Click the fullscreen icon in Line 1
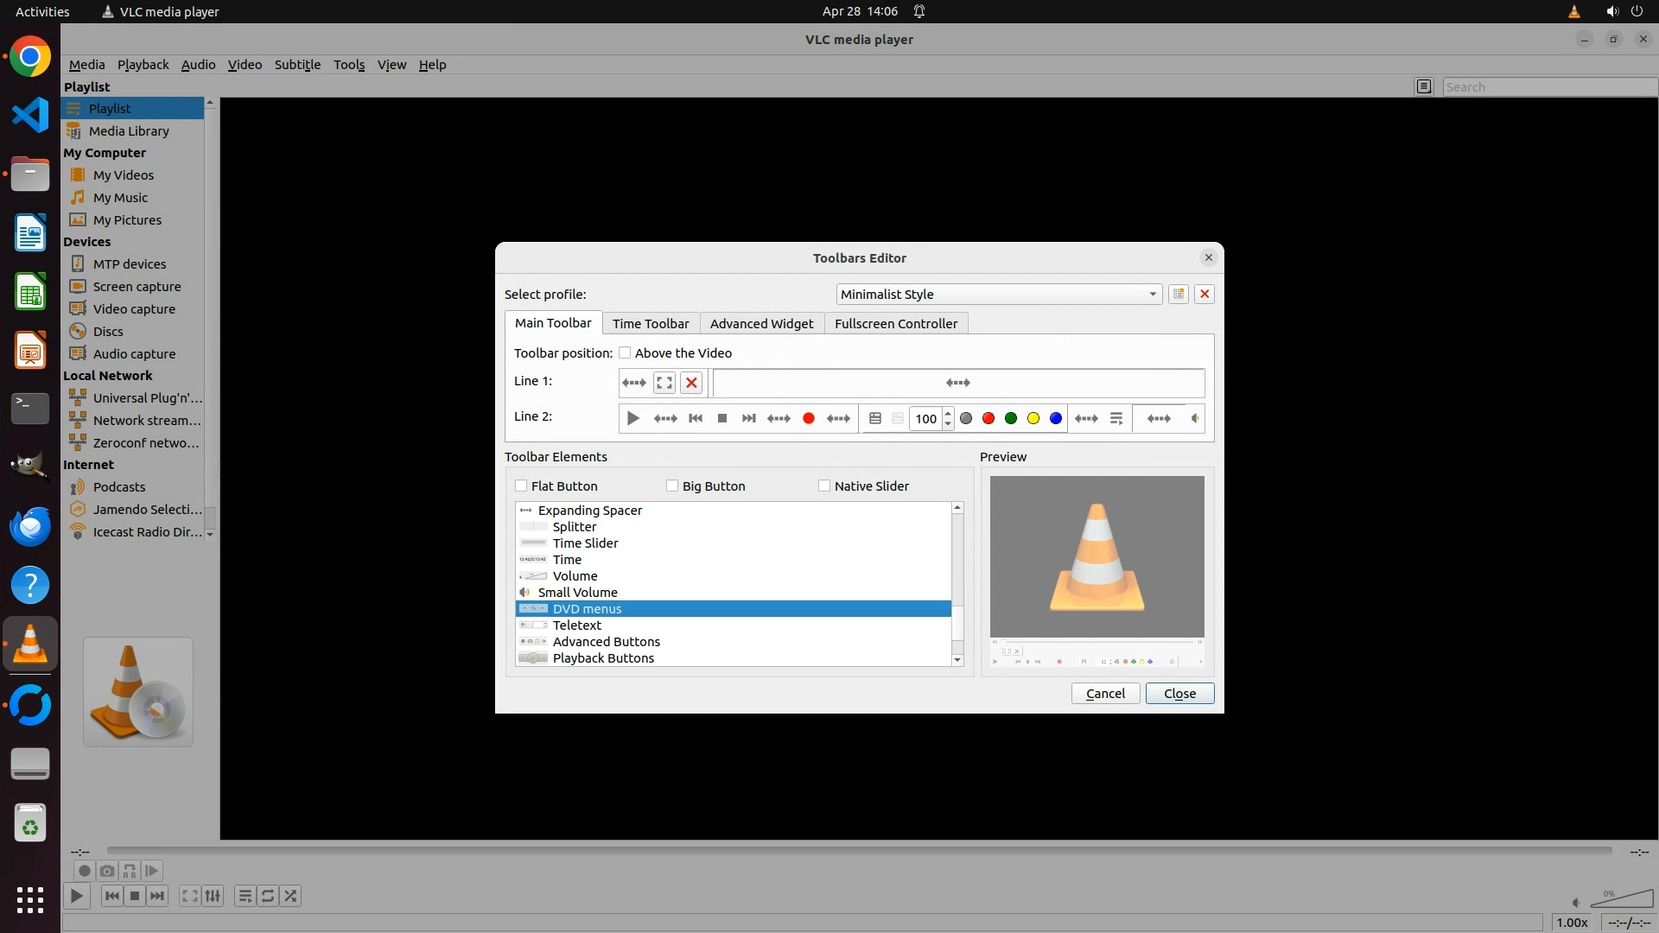The height and width of the screenshot is (933, 1659). point(664,383)
